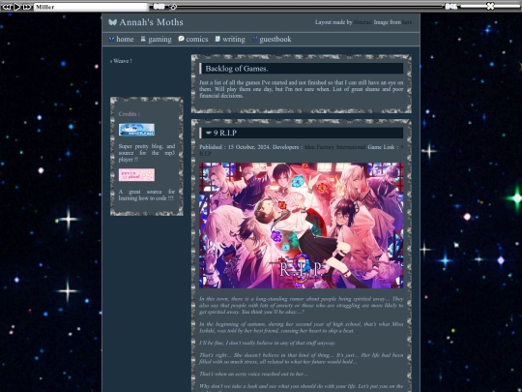The width and height of the screenshot is (522, 392).
Task: Go back via the Weave ! link
Action: 121,61
